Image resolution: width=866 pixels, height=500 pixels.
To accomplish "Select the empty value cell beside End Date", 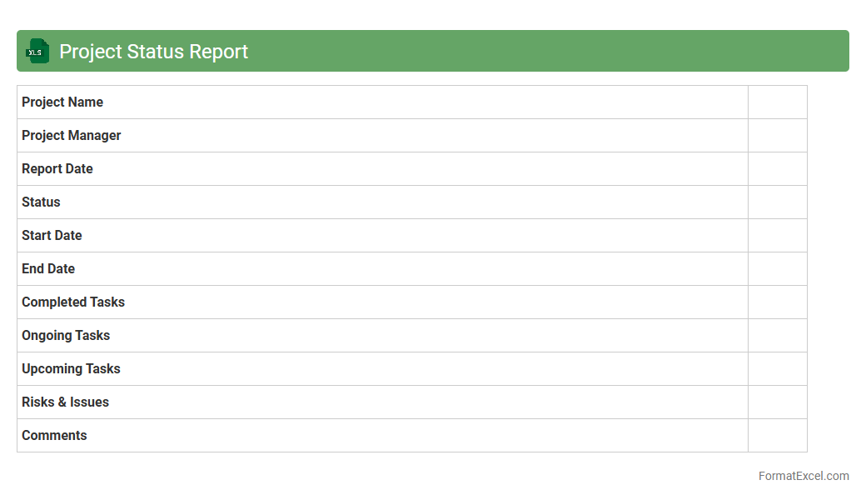I will pyautogui.click(x=777, y=269).
